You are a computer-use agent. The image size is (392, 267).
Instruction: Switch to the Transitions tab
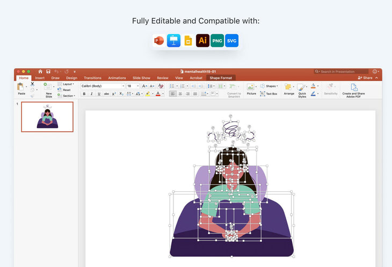coord(92,78)
